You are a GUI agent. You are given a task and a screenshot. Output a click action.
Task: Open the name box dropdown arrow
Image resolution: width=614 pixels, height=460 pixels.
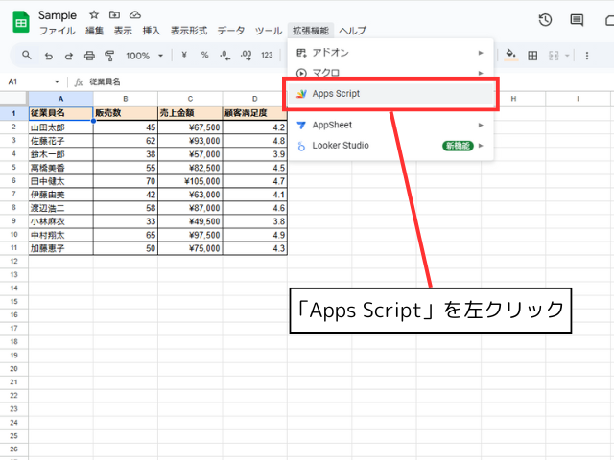click(57, 81)
